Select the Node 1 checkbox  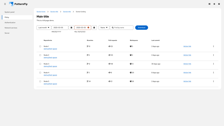click(40, 46)
